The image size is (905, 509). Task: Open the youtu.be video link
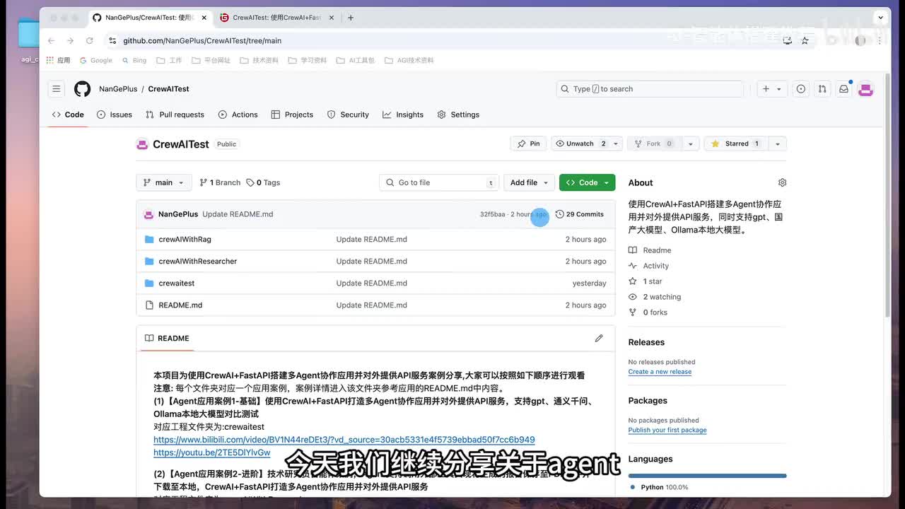point(212,452)
